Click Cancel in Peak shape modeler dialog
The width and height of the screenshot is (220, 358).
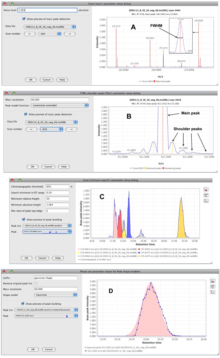click(x=49, y=349)
